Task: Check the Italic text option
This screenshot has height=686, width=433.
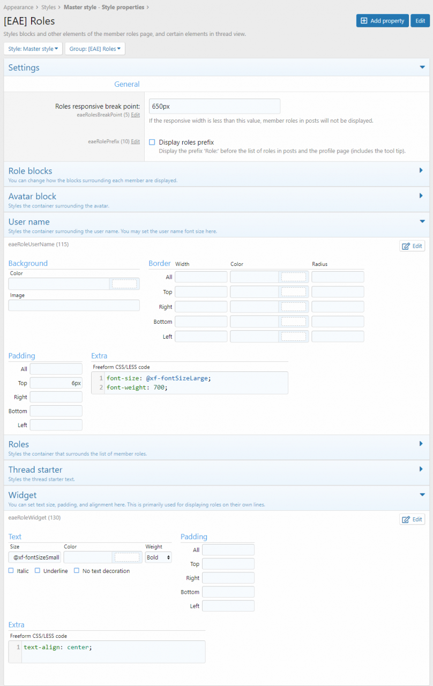Action: point(11,571)
